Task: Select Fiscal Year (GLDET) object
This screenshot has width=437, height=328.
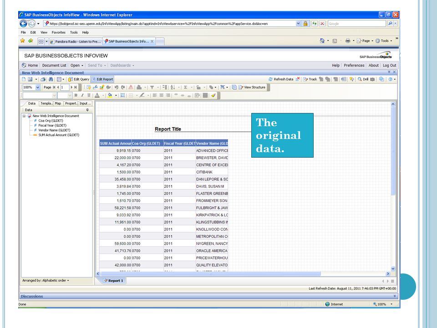Action: coord(52,126)
